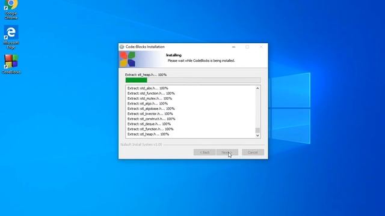
Task: Click the log list scroll down arrow
Action: pyautogui.click(x=257, y=136)
